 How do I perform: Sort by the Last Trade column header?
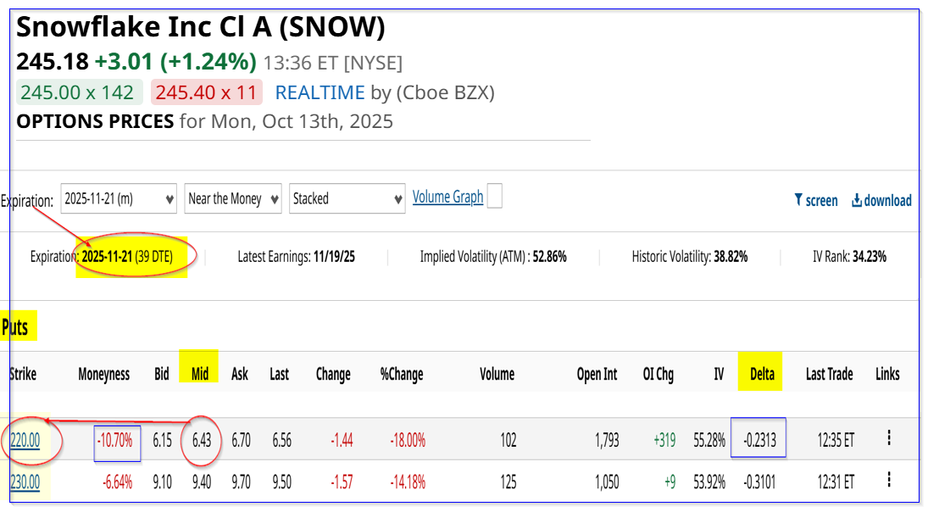click(828, 374)
